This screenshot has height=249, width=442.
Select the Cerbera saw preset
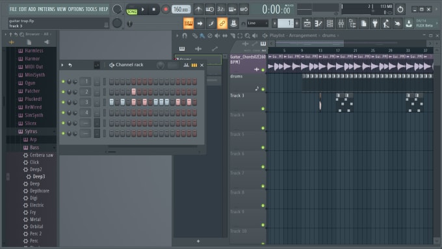coord(42,155)
